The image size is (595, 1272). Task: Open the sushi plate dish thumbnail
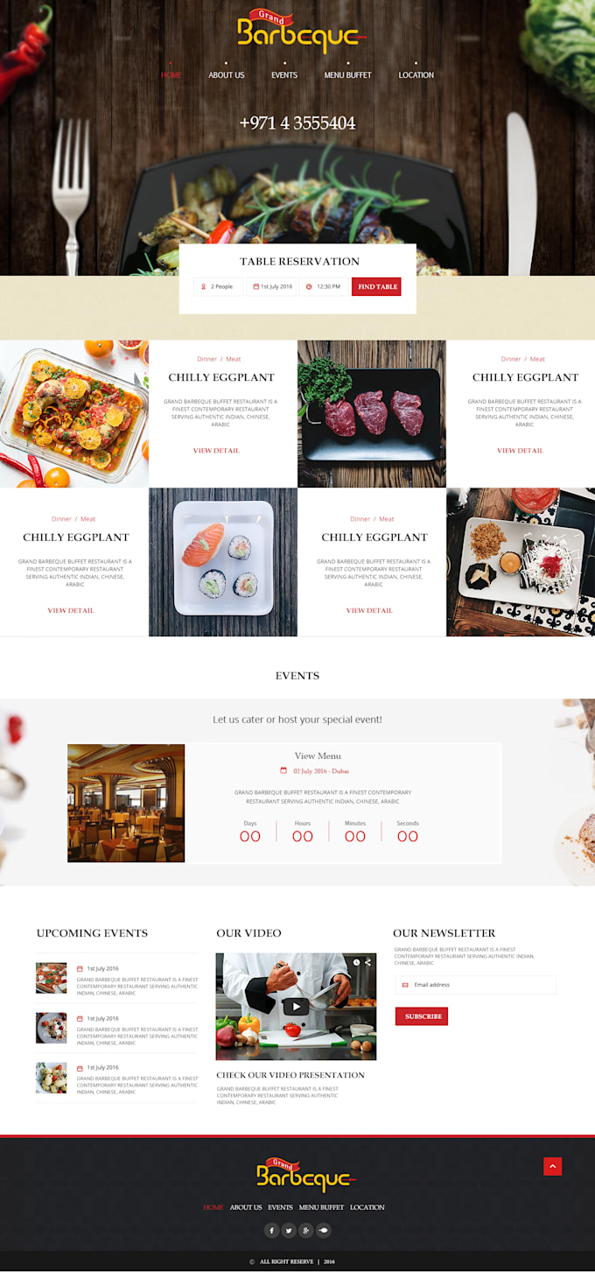coord(223,562)
